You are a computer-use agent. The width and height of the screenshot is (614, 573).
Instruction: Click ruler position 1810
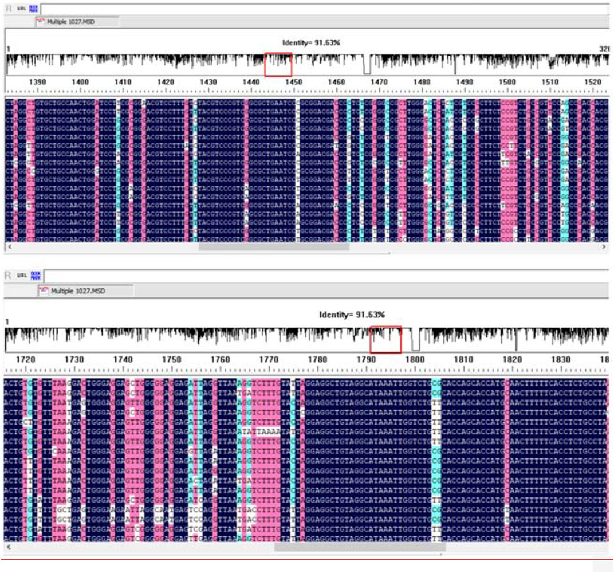click(463, 359)
